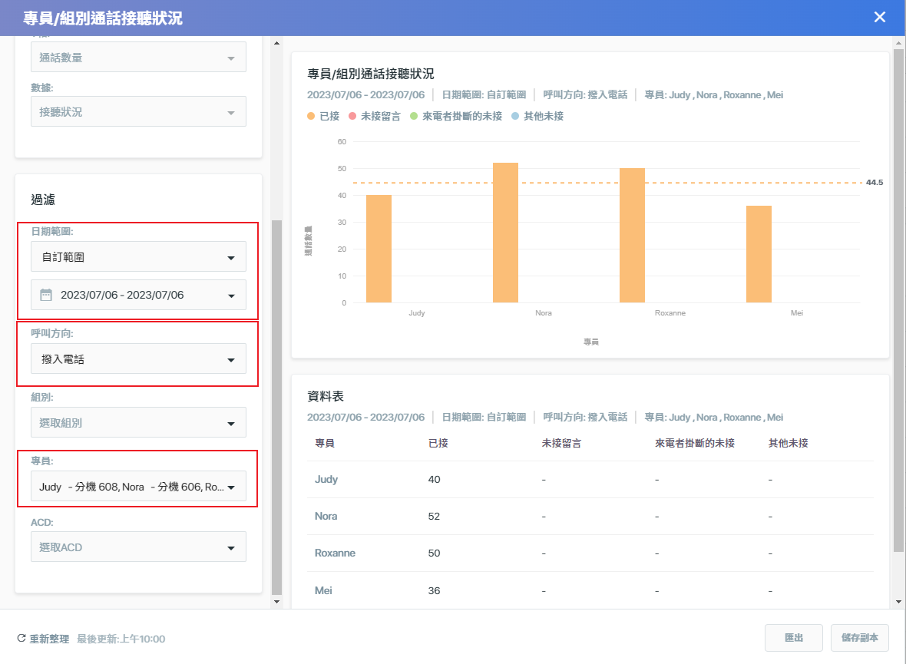Click the right panel scrollbar thumb
Image resolution: width=906 pixels, height=664 pixels.
tap(898, 300)
